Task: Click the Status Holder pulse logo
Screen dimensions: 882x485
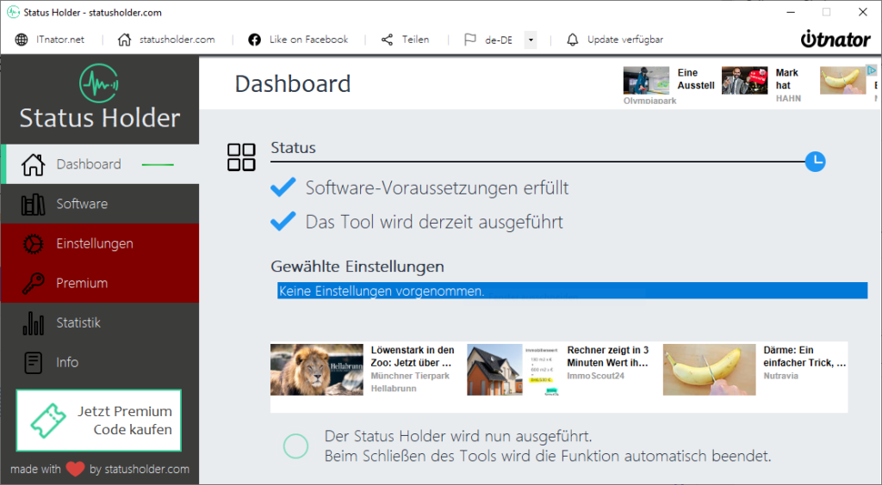Action: pyautogui.click(x=99, y=83)
